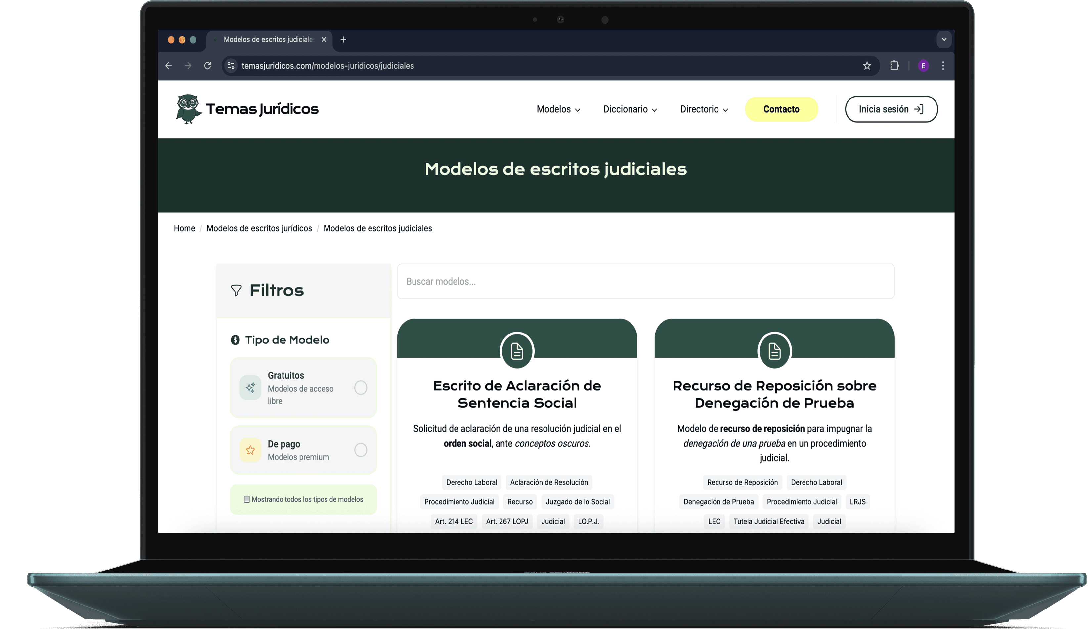Click document icon on Recurso de Reposición card
Image resolution: width=1088 pixels, height=629 pixels.
(774, 351)
